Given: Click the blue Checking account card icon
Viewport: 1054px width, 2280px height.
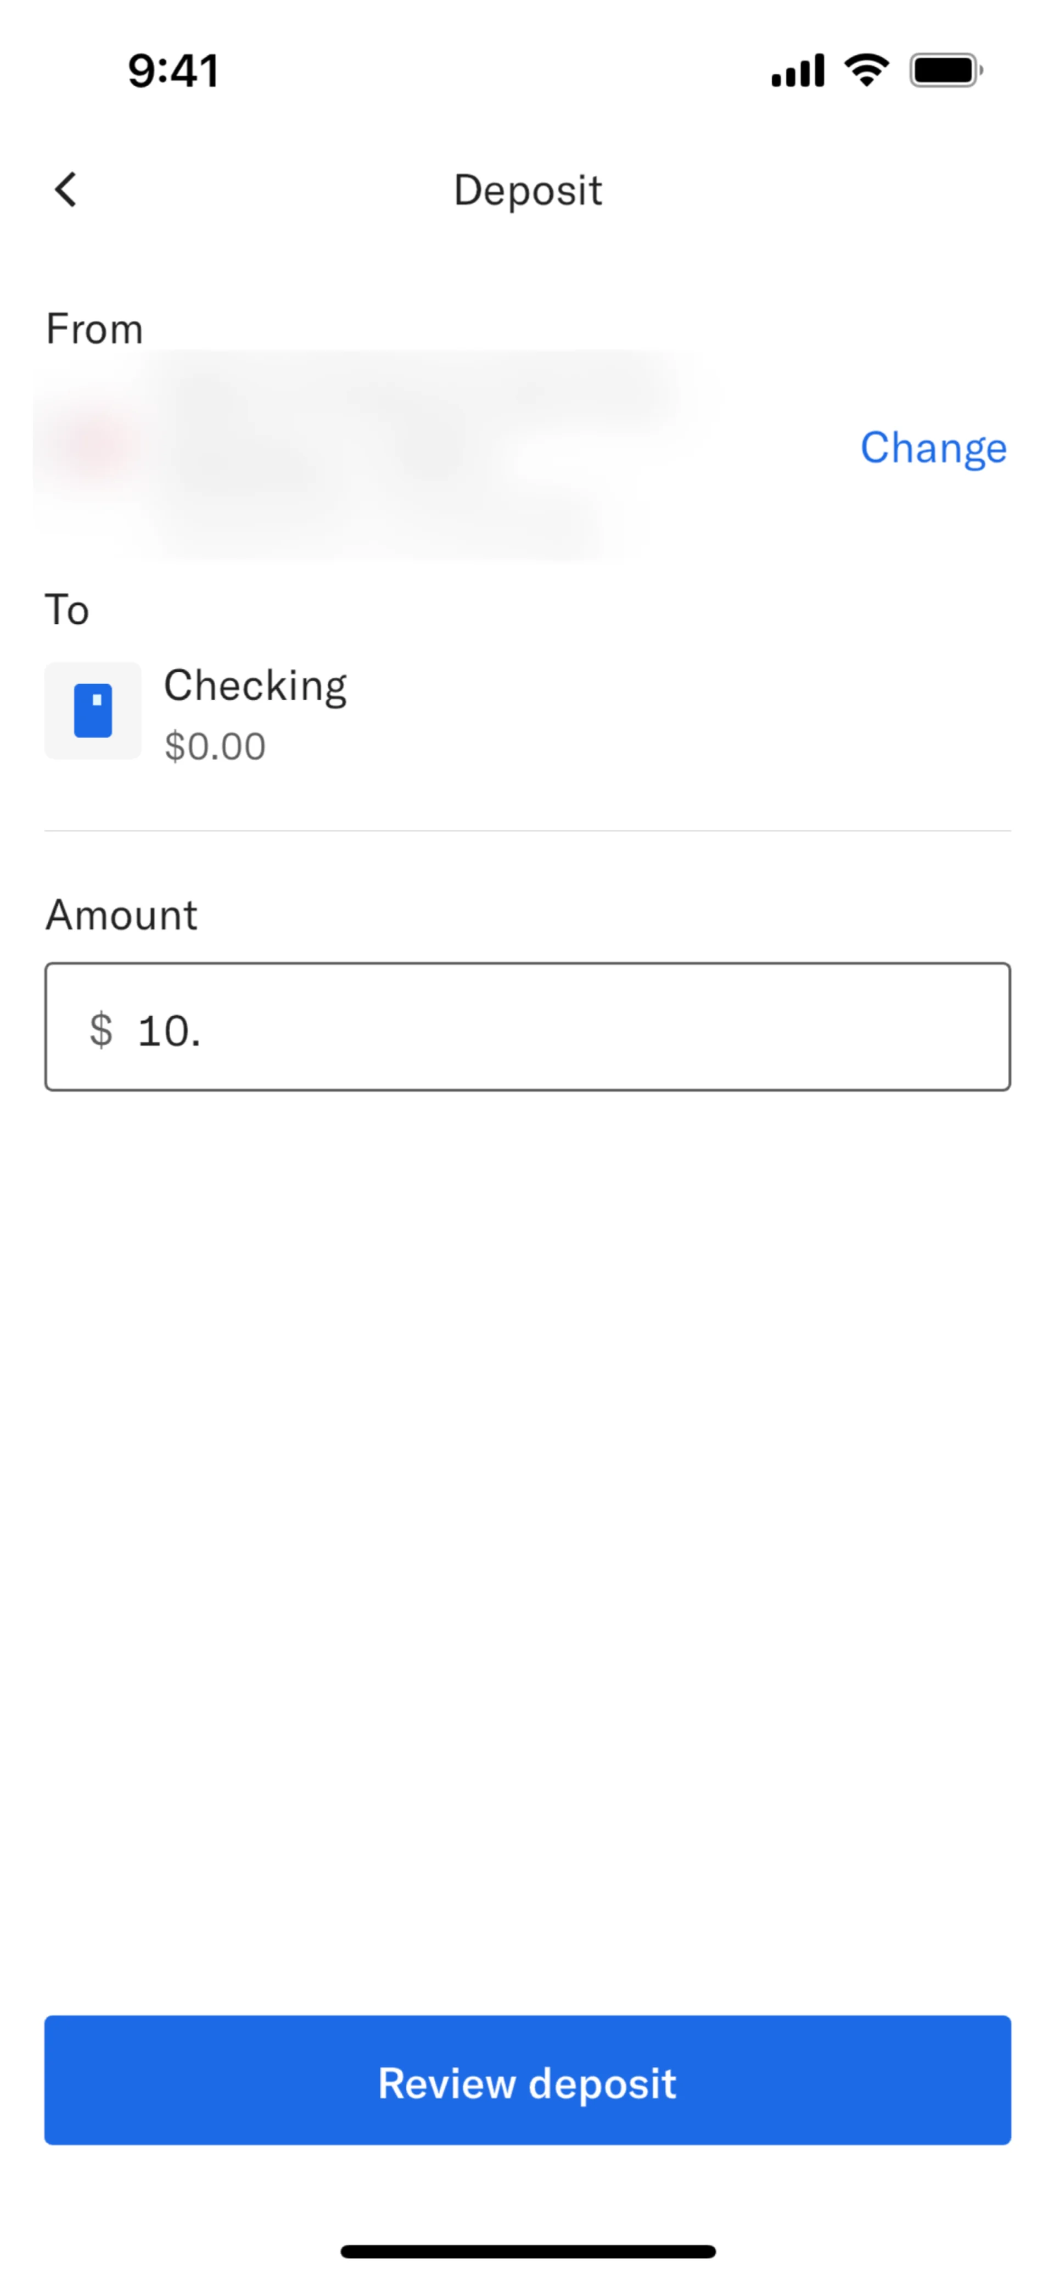Looking at the screenshot, I should [93, 711].
